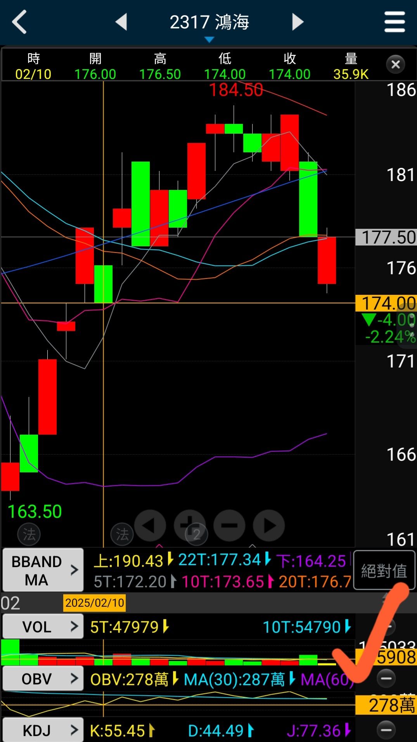Image resolution: width=417 pixels, height=742 pixels.
Task: Select the 2025/02/10 date marker
Action: pos(94,603)
